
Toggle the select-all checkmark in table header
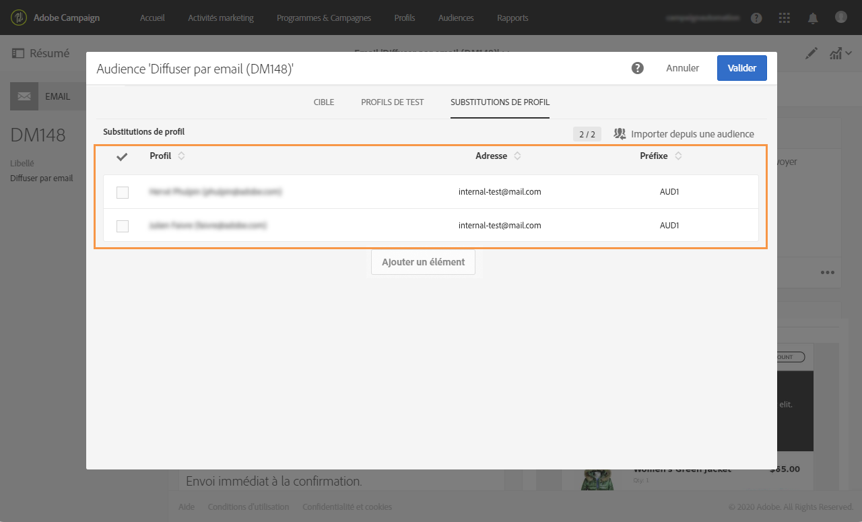coord(122,156)
